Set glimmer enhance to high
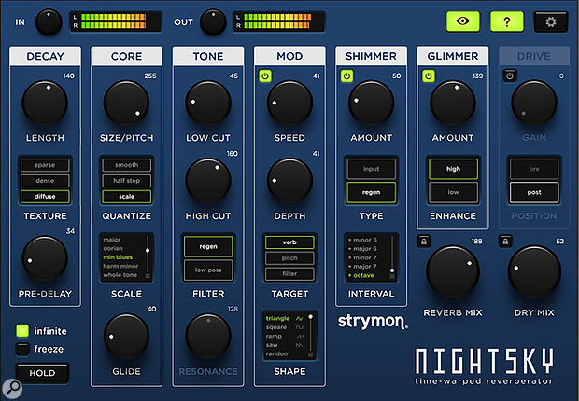The width and height of the screenshot is (579, 401). coord(453,169)
